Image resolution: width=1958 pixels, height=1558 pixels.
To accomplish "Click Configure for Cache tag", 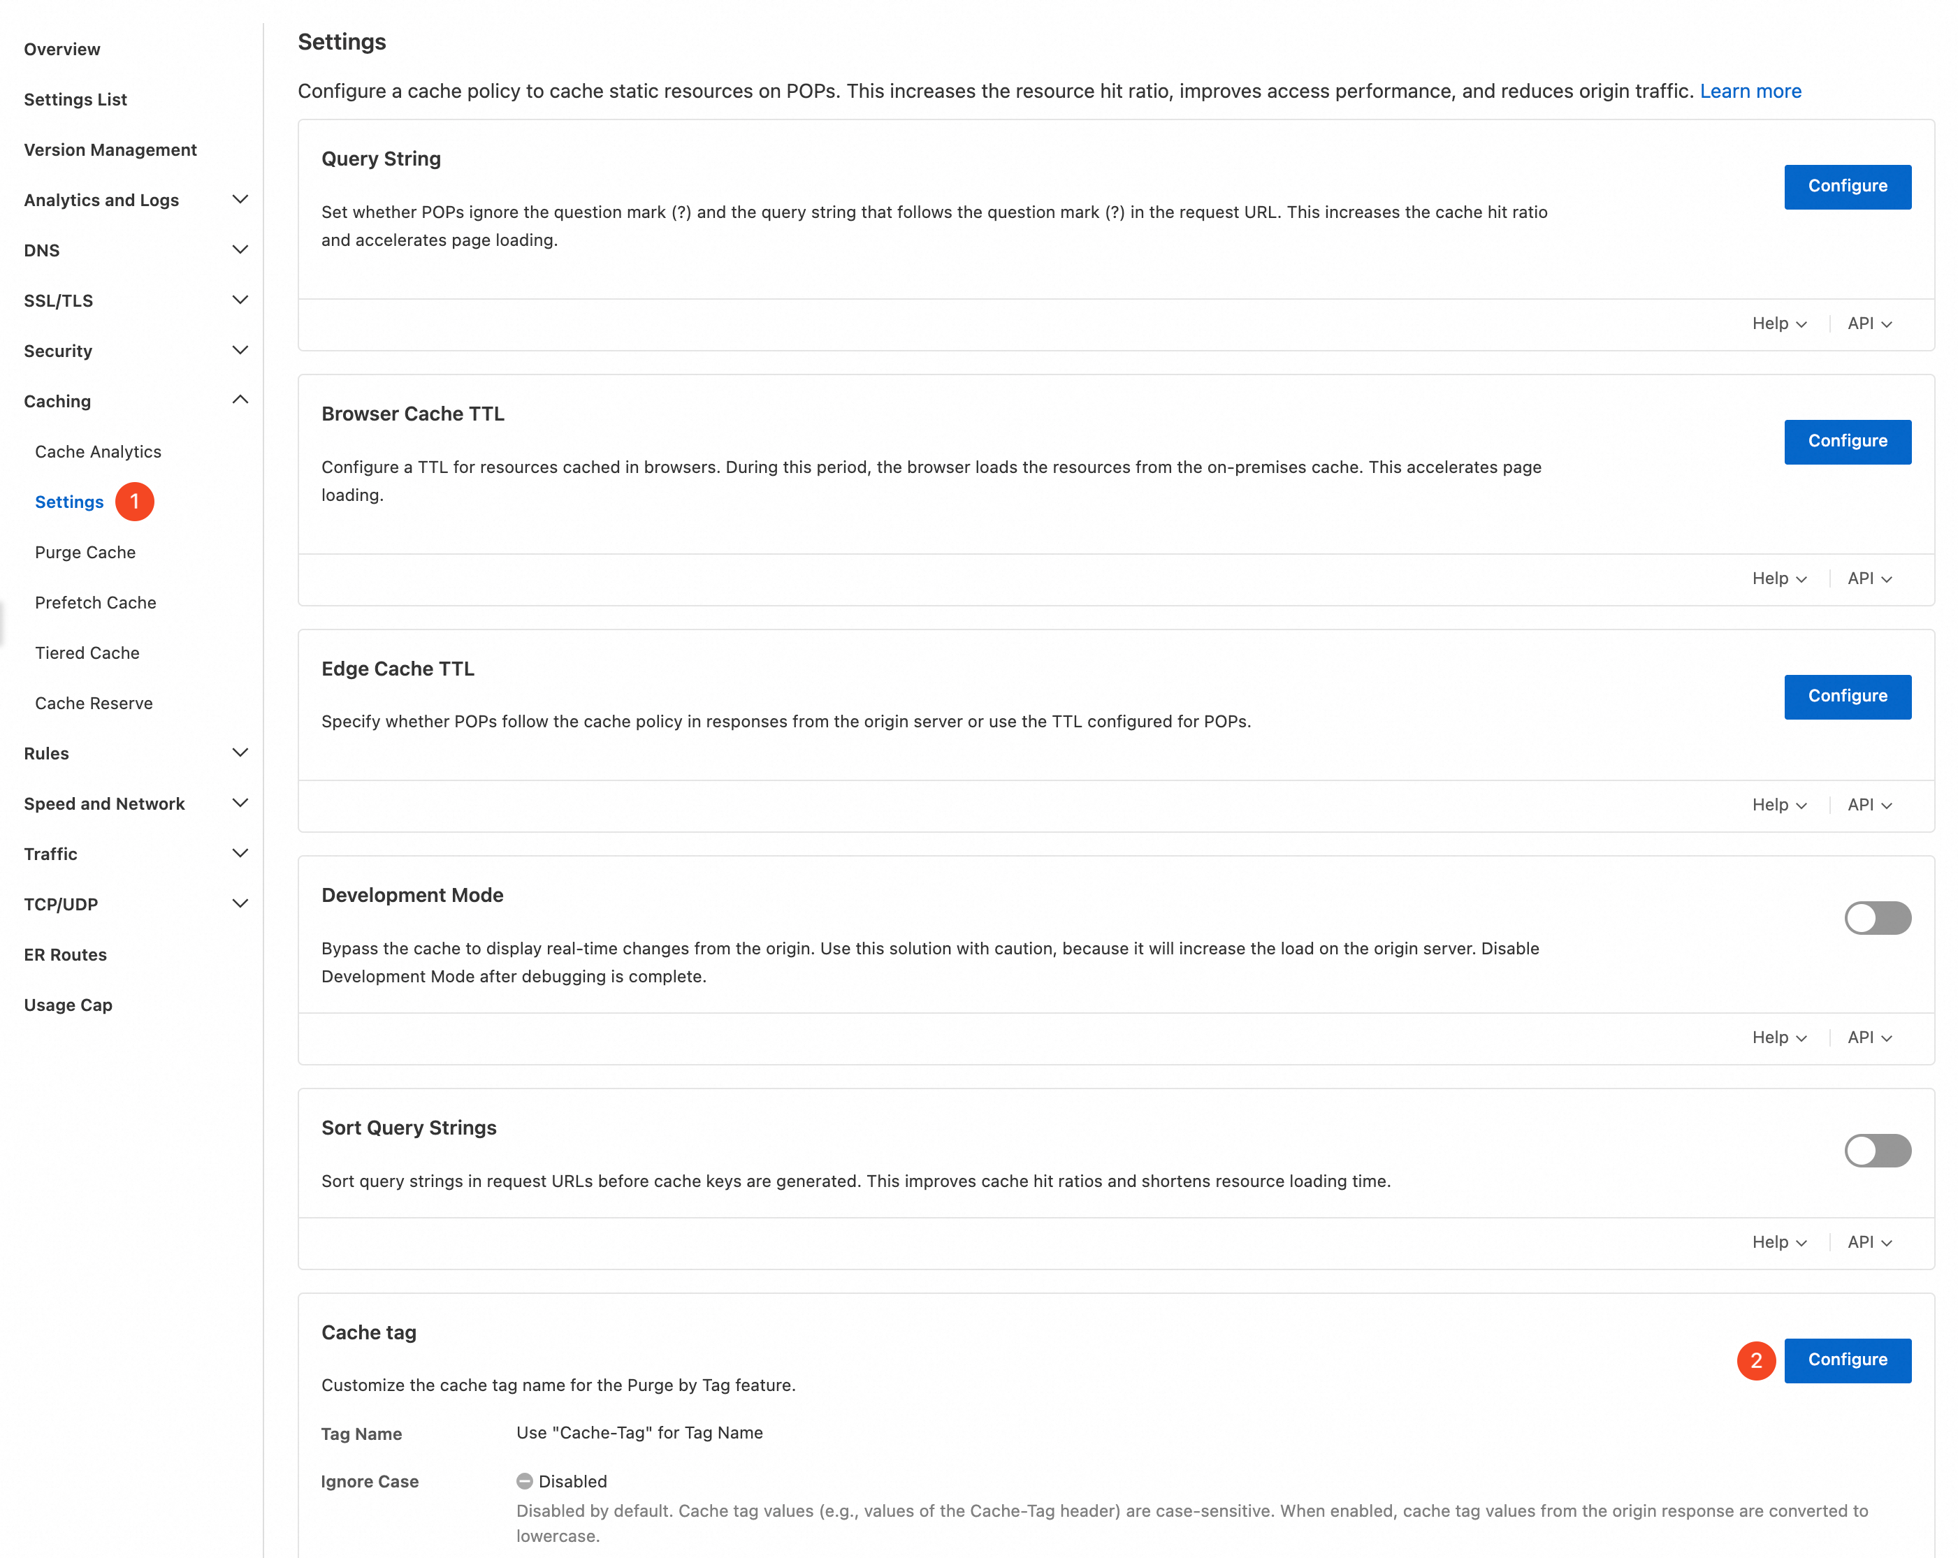I will (1846, 1360).
